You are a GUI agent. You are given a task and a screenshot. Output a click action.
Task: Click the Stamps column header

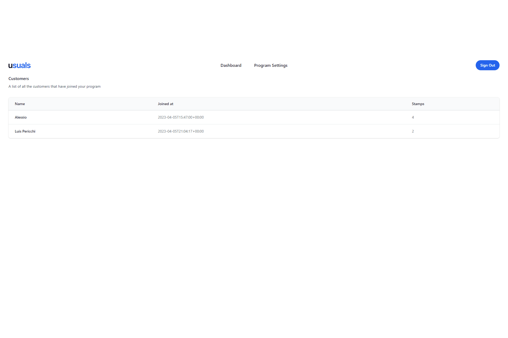418,104
